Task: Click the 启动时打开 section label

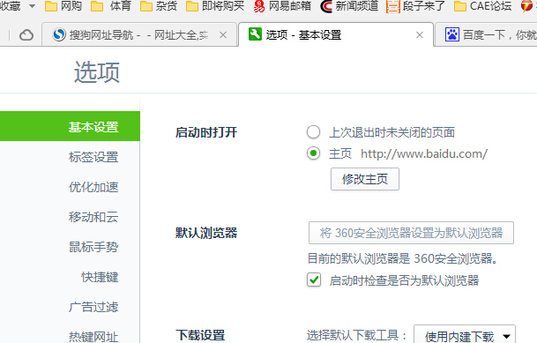Action: tap(206, 132)
